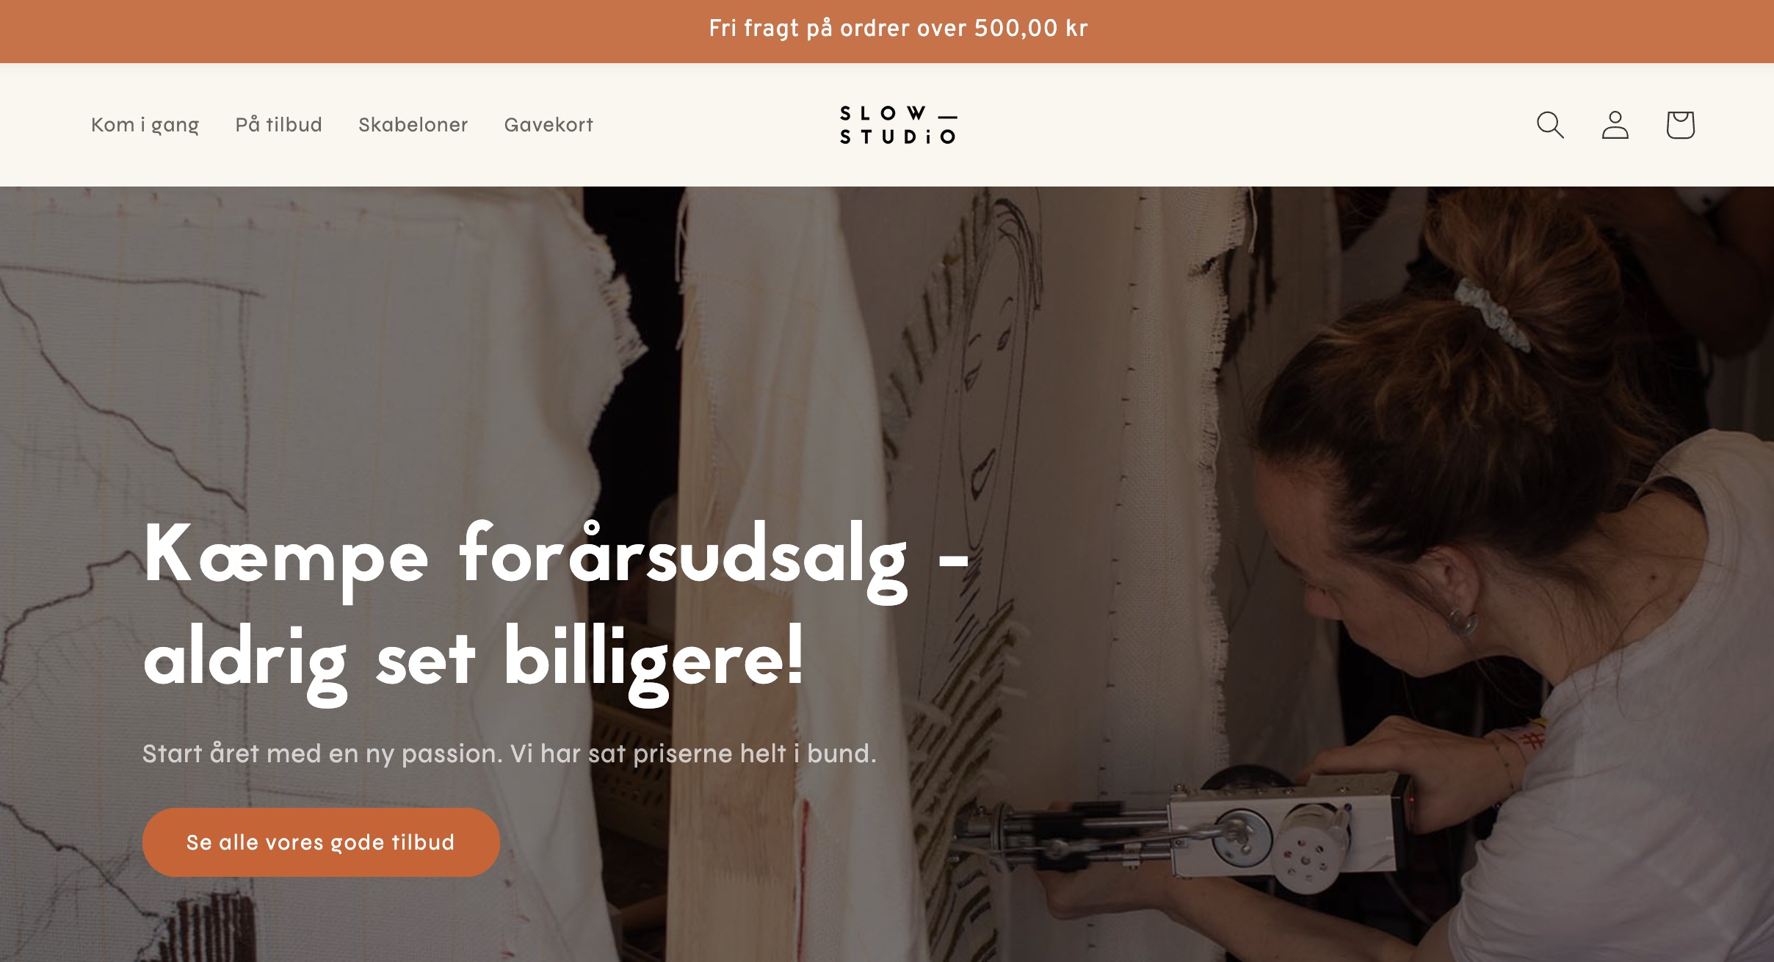Image resolution: width=1774 pixels, height=962 pixels.
Task: Open the account login icon
Action: 1615,125
